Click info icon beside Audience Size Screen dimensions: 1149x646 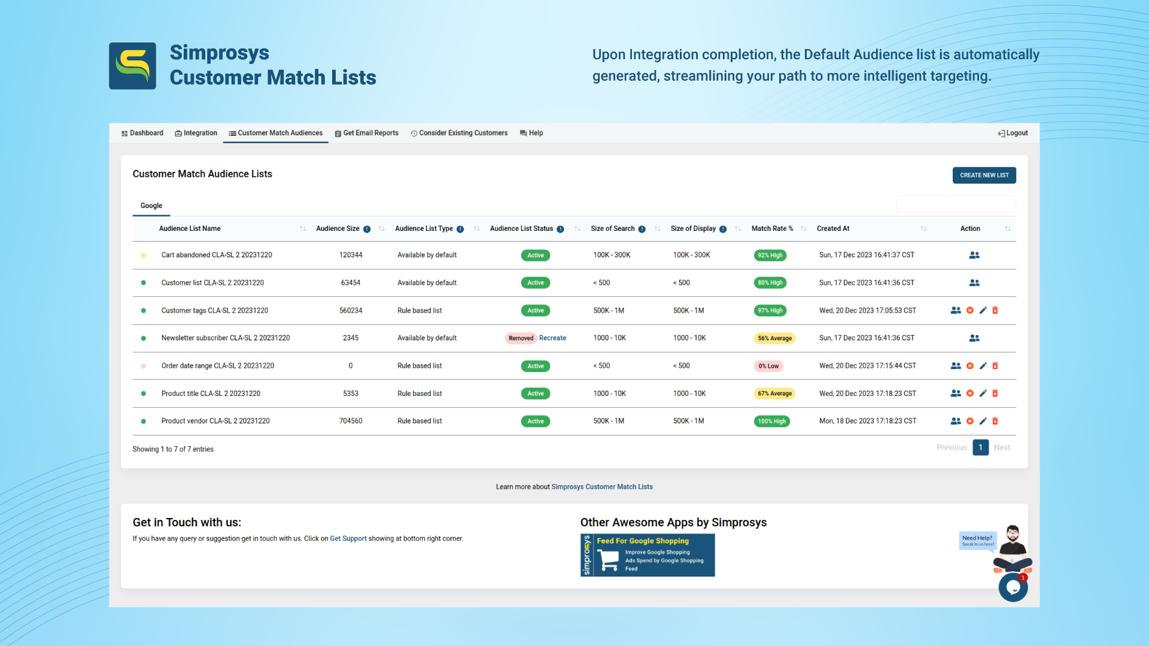pyautogui.click(x=367, y=229)
